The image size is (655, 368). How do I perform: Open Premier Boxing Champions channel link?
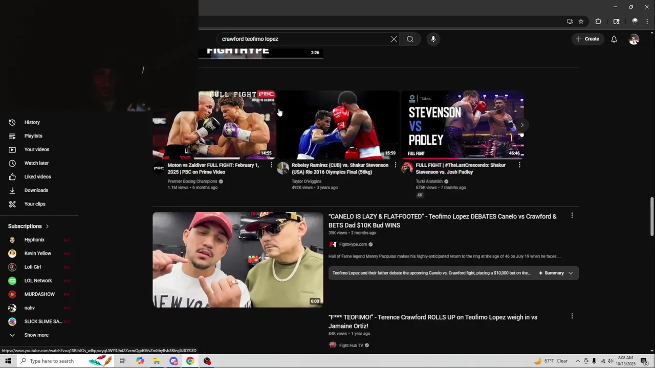coord(192,181)
